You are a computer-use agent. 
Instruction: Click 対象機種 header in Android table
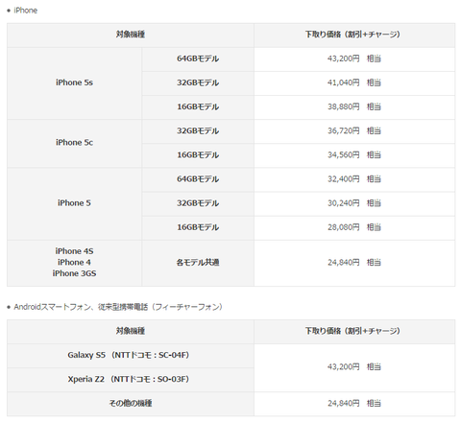[131, 331]
